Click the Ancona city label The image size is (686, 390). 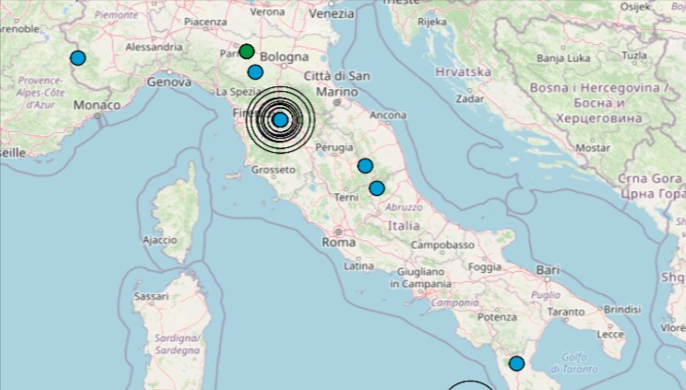point(389,115)
